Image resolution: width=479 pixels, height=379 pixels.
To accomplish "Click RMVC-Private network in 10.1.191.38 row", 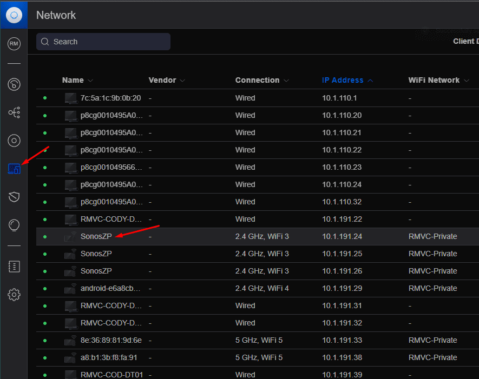I will click(x=432, y=357).
